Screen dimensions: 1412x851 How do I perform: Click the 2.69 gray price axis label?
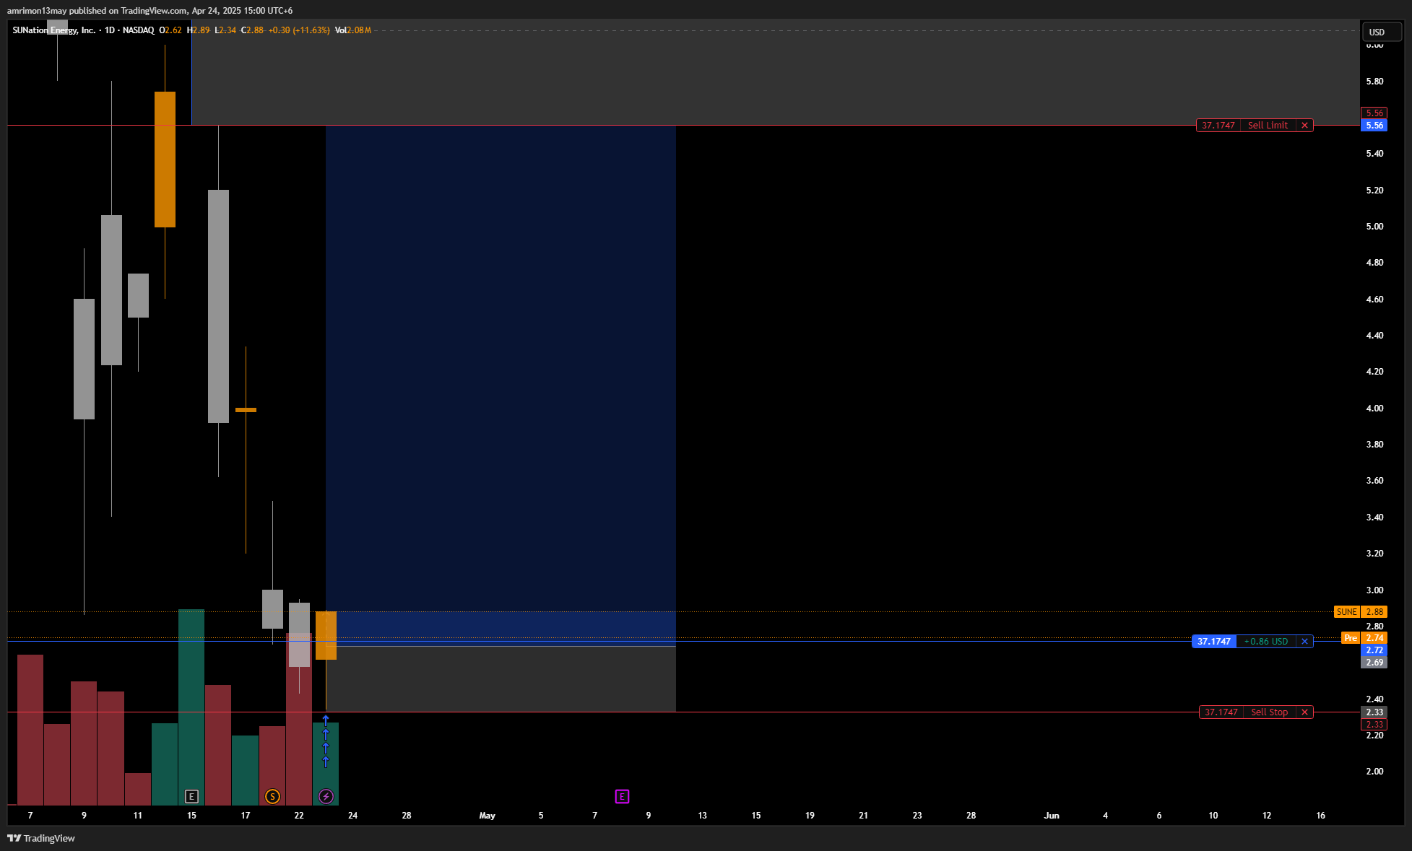click(x=1374, y=662)
